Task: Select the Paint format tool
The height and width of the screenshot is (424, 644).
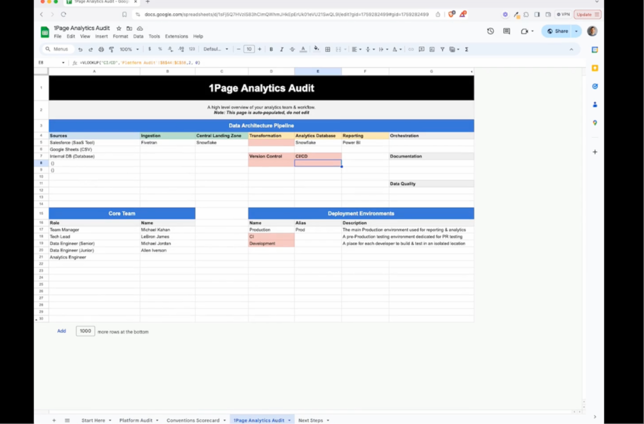Action: 111,49
